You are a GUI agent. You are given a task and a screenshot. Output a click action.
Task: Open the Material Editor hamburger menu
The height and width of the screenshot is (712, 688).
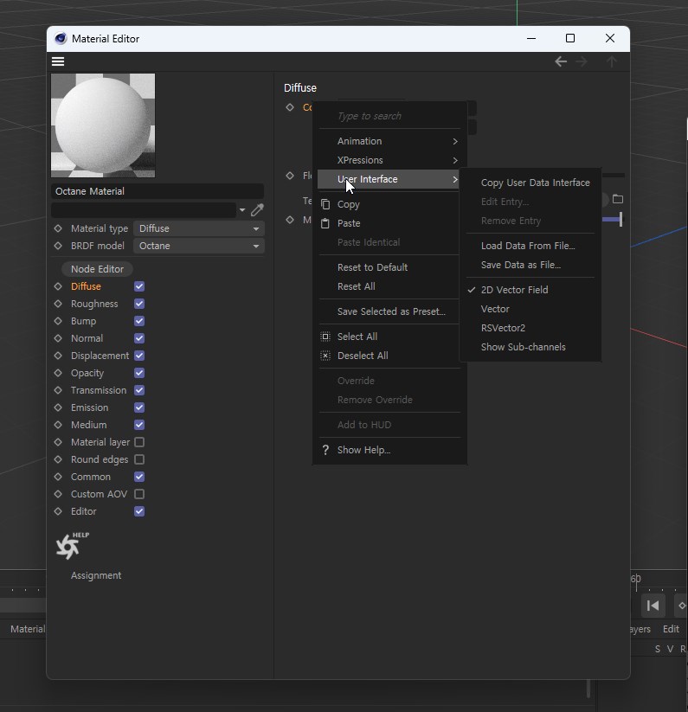tap(58, 61)
